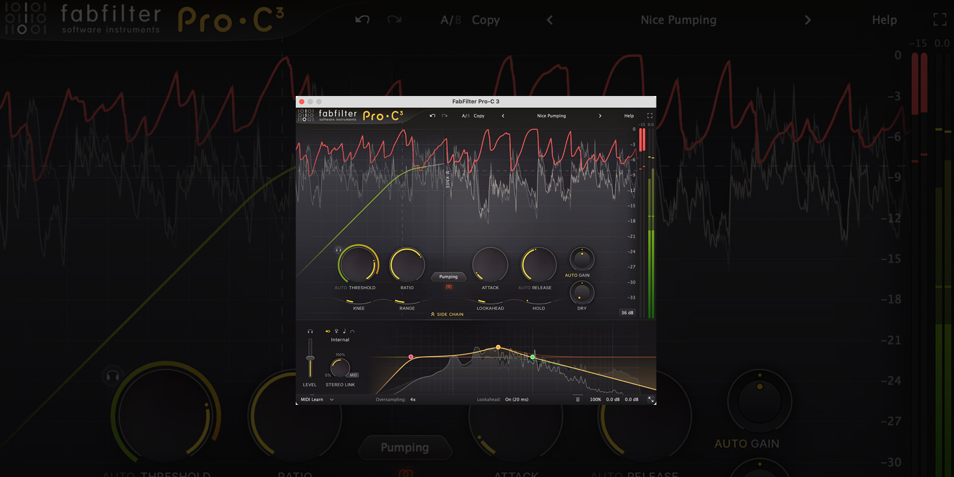The width and height of the screenshot is (954, 477).
Task: Click the red trigger icon under Pumping
Action: pyautogui.click(x=448, y=287)
